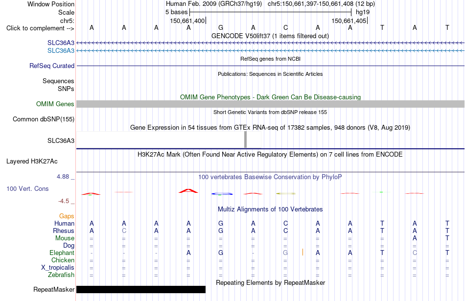Click the Mouse alignment row label
The width and height of the screenshot is (465, 301).
coord(65,238)
